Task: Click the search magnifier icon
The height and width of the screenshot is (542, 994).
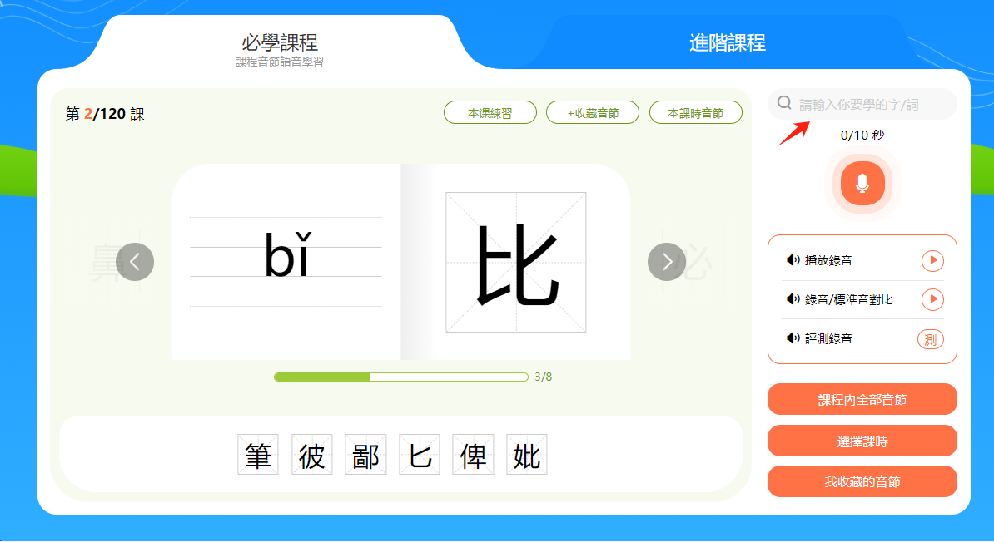Action: tap(784, 102)
